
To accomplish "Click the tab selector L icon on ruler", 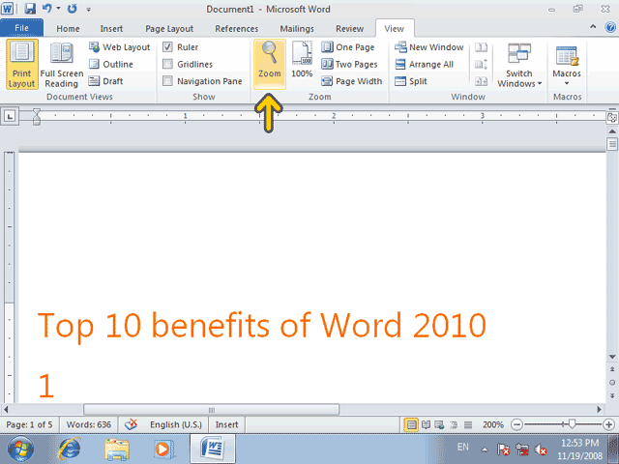I will pos(10,116).
